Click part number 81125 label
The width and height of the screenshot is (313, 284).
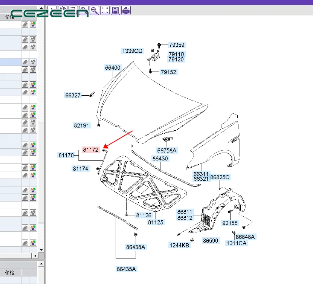[x=156, y=222]
